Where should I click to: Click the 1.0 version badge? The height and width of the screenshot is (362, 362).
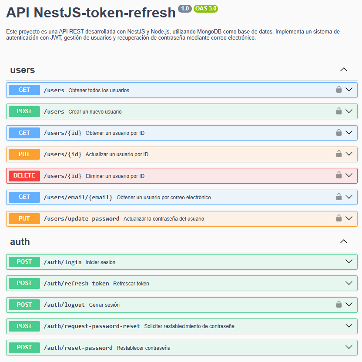click(185, 9)
